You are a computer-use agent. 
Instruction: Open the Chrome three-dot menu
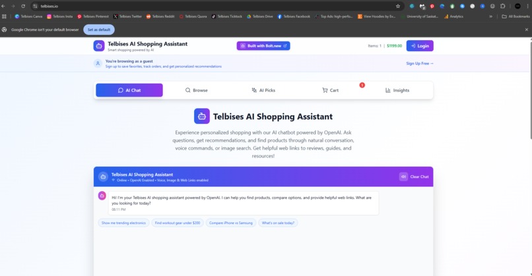(x=527, y=6)
